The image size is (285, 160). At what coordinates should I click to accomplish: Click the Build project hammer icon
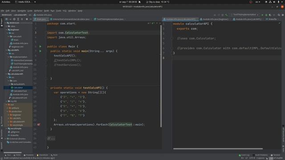click(x=226, y=15)
